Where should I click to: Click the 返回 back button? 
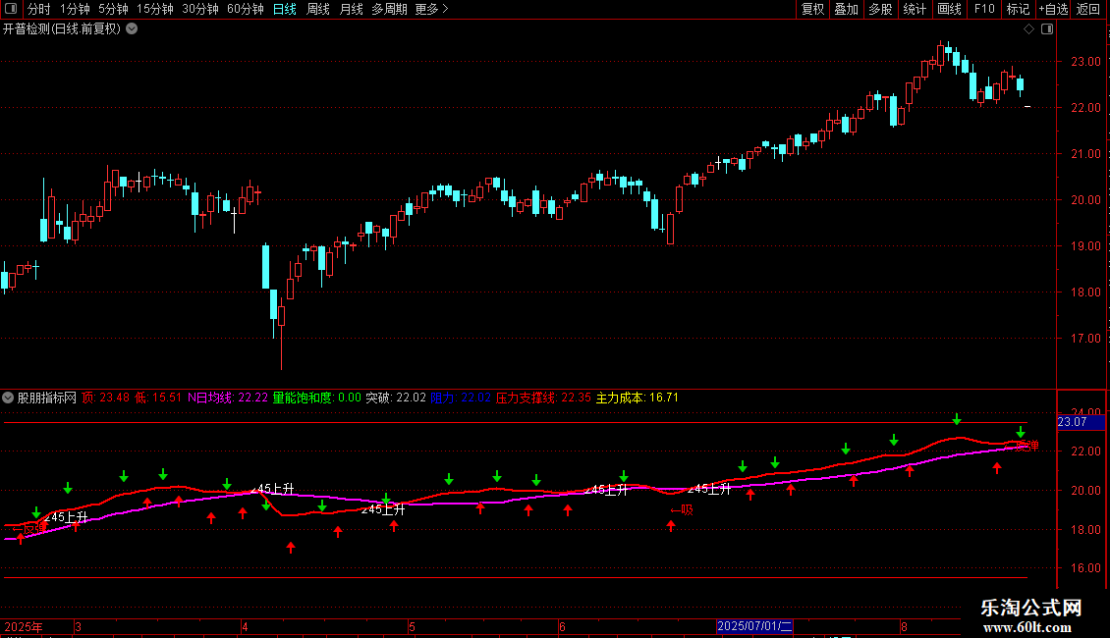[1088, 9]
